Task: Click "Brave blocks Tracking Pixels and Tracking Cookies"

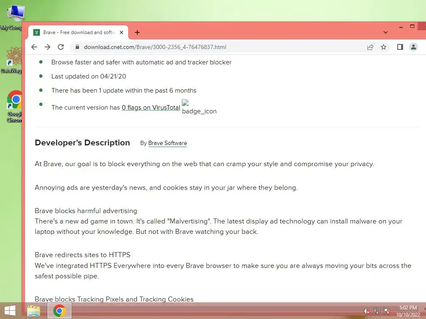Action: pyautogui.click(x=114, y=299)
